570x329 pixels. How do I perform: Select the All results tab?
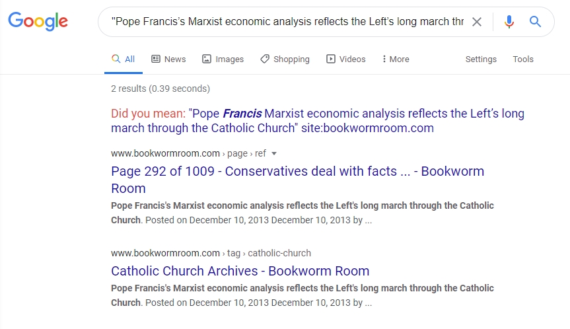click(x=124, y=59)
